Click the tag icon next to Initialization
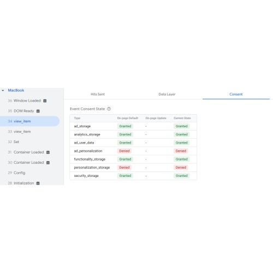This screenshot has width=273, height=273. click(38, 183)
